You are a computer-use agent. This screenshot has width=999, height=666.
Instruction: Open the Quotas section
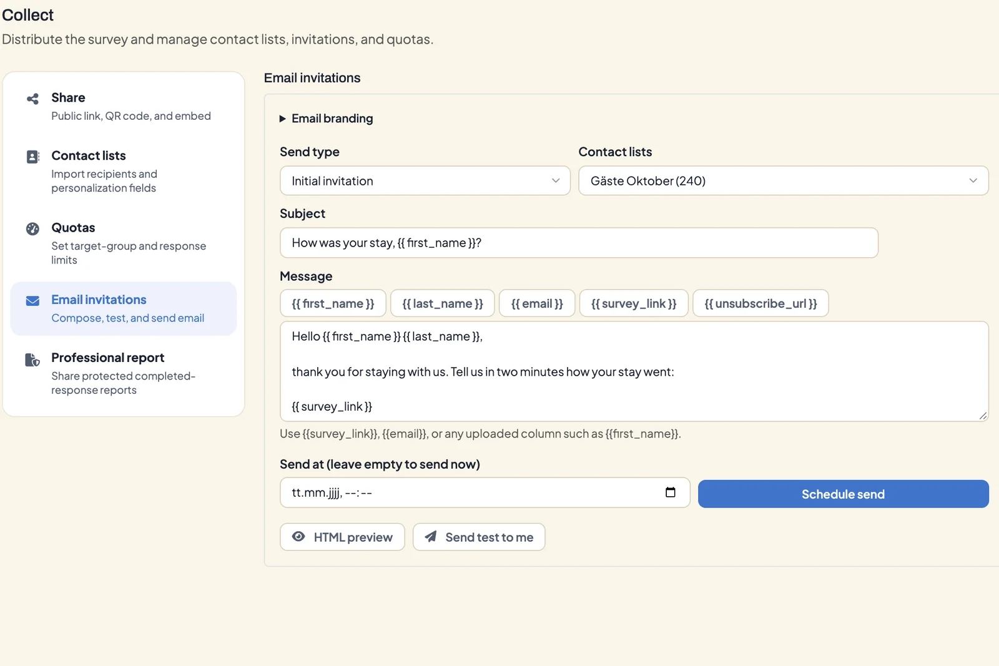coord(123,243)
